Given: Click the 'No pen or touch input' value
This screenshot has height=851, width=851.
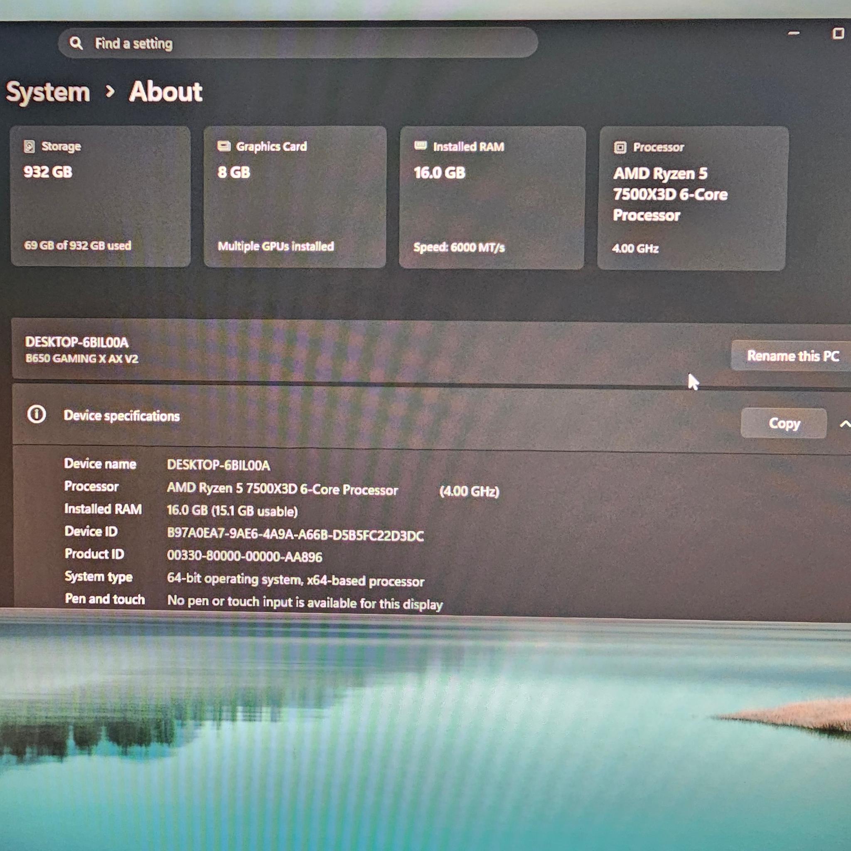Looking at the screenshot, I should click(x=305, y=602).
